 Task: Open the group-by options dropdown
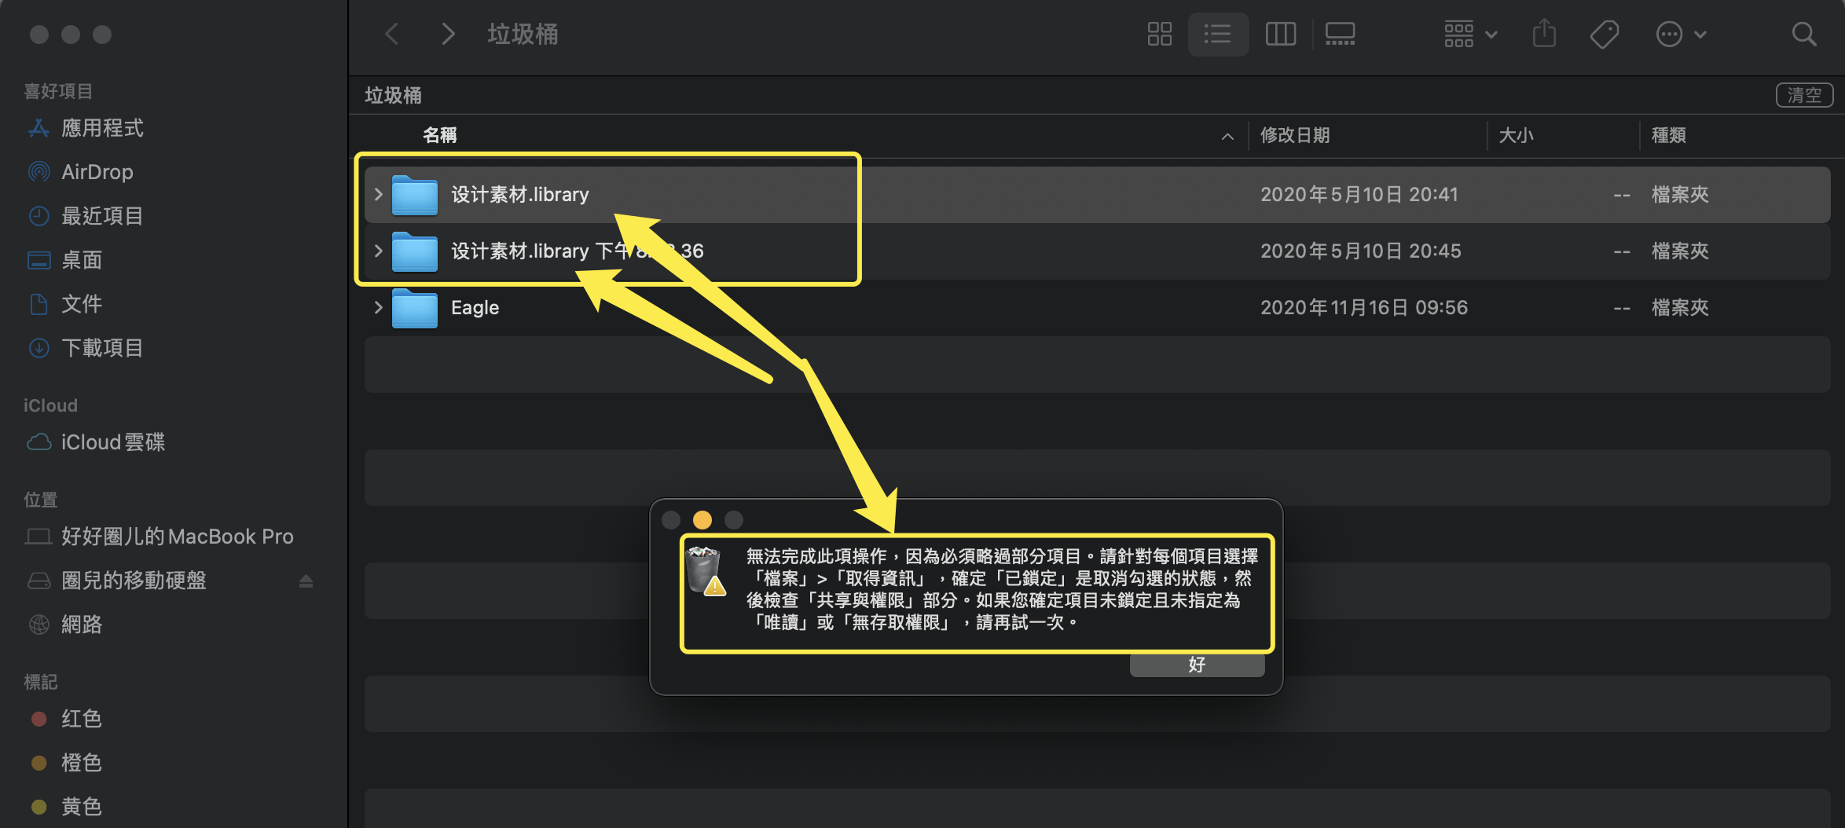tap(1470, 35)
